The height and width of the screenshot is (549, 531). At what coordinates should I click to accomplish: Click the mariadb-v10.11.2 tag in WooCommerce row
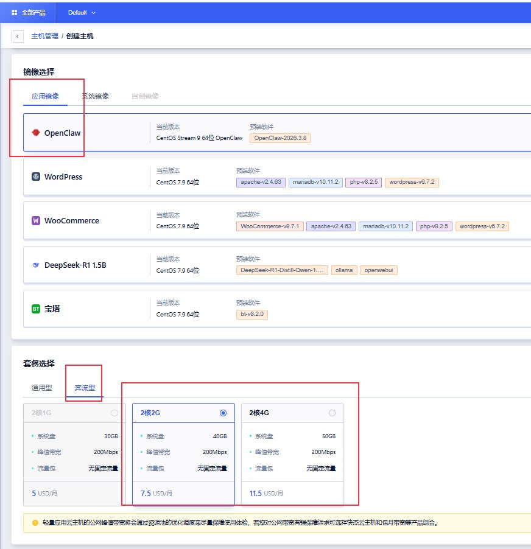385,226
